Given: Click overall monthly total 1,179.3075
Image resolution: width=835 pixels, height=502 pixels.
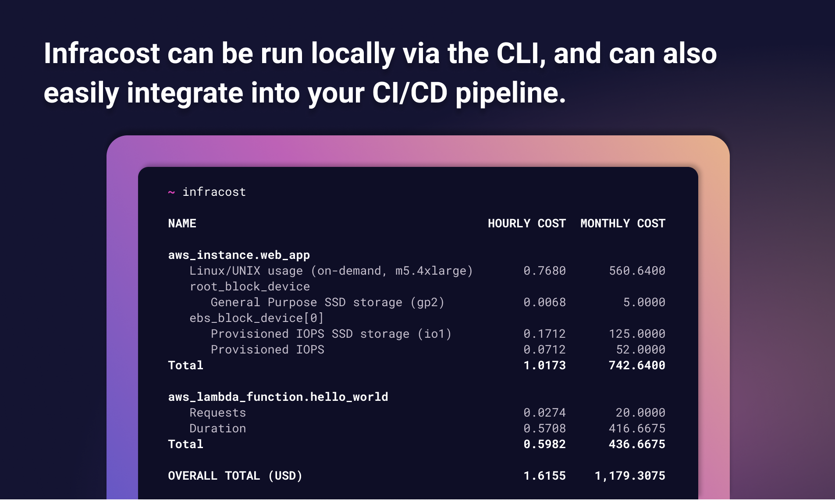Looking at the screenshot, I should tap(630, 476).
